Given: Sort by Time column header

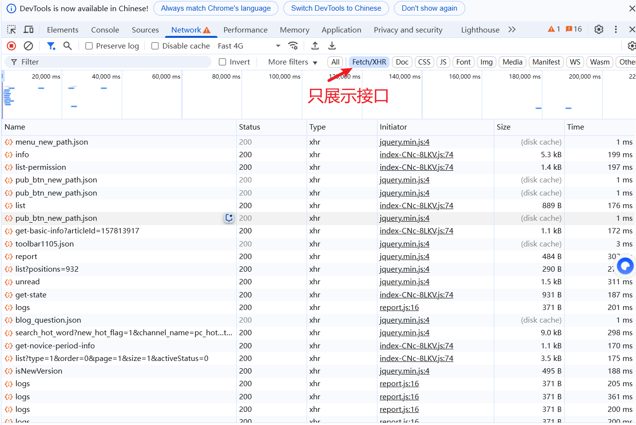Looking at the screenshot, I should (600, 127).
